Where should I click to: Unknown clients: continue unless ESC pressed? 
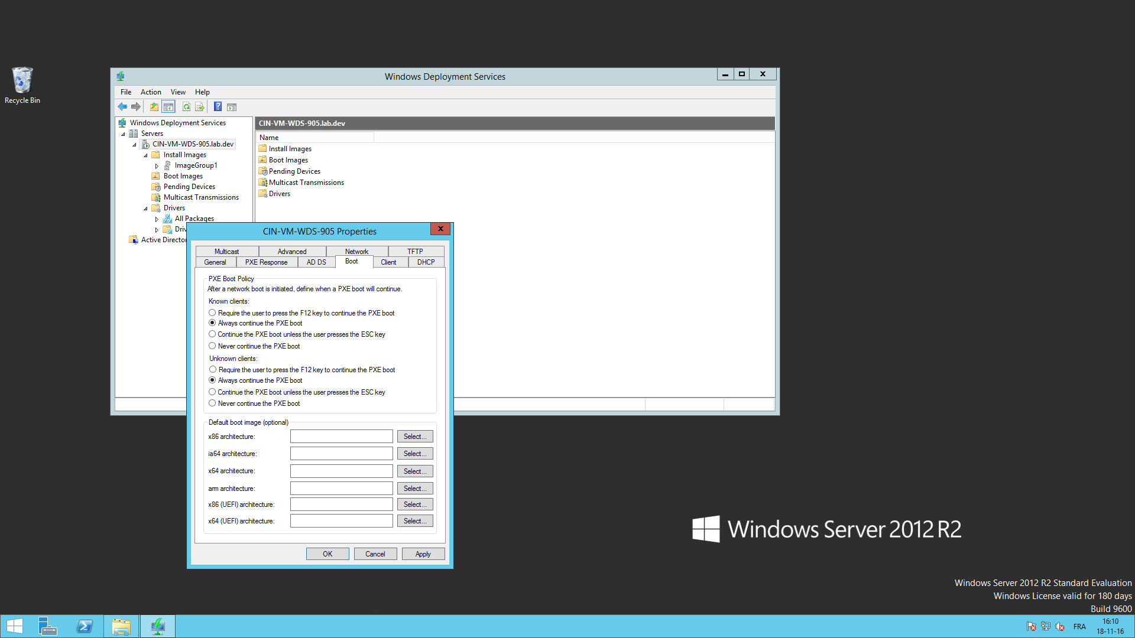click(212, 392)
